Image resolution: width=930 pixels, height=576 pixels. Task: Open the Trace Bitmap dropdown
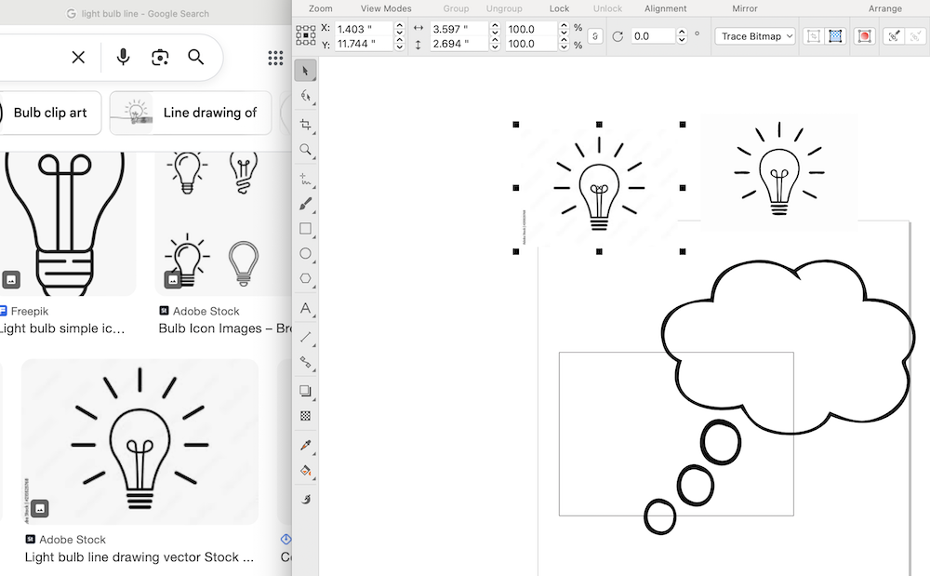[754, 35]
